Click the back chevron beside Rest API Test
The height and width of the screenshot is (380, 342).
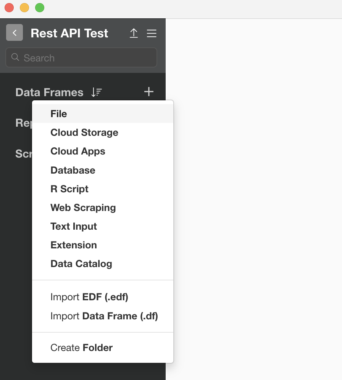[x=14, y=32]
